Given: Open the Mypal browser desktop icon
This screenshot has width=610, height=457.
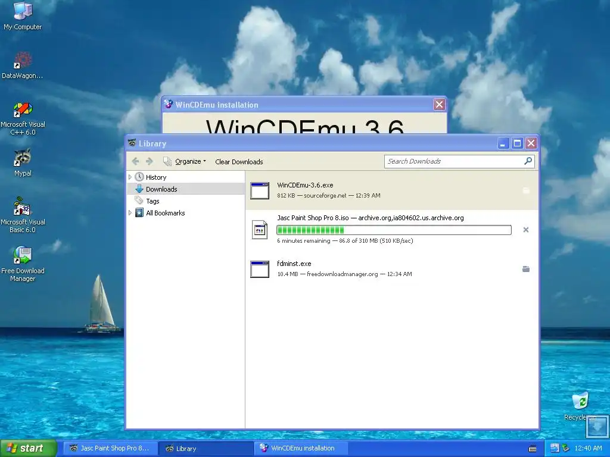Looking at the screenshot, I should click(x=23, y=162).
